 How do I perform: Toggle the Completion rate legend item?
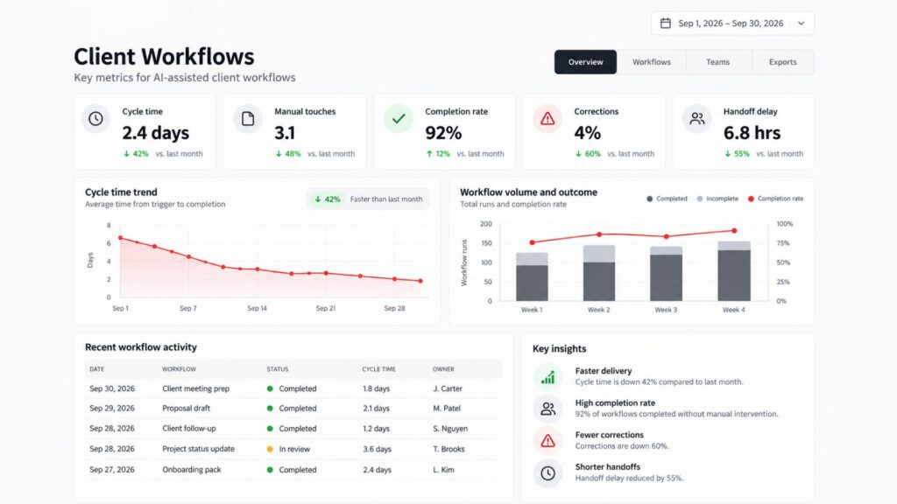pyautogui.click(x=775, y=199)
